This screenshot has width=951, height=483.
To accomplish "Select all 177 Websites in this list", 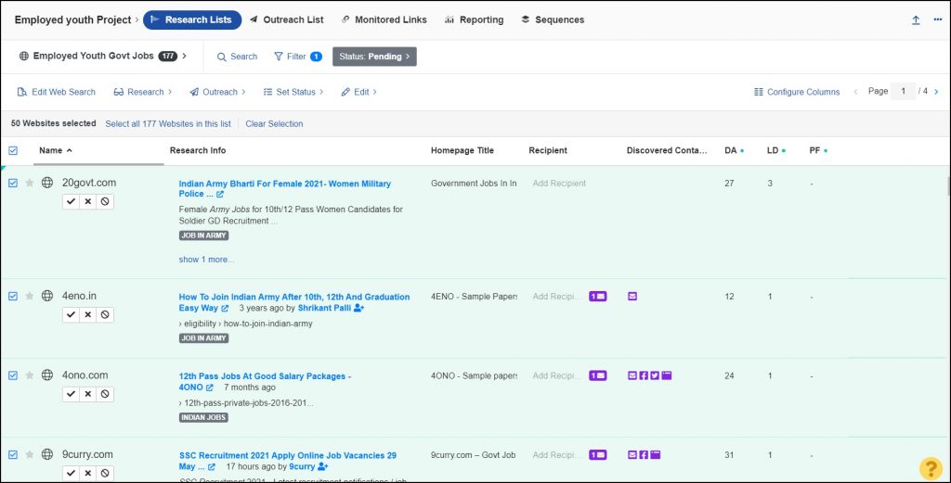I will pyautogui.click(x=168, y=124).
